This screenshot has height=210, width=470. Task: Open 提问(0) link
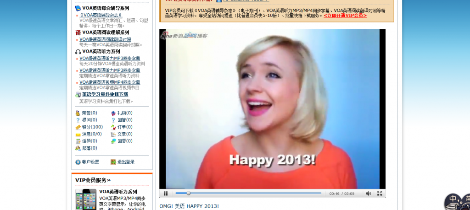(90, 120)
